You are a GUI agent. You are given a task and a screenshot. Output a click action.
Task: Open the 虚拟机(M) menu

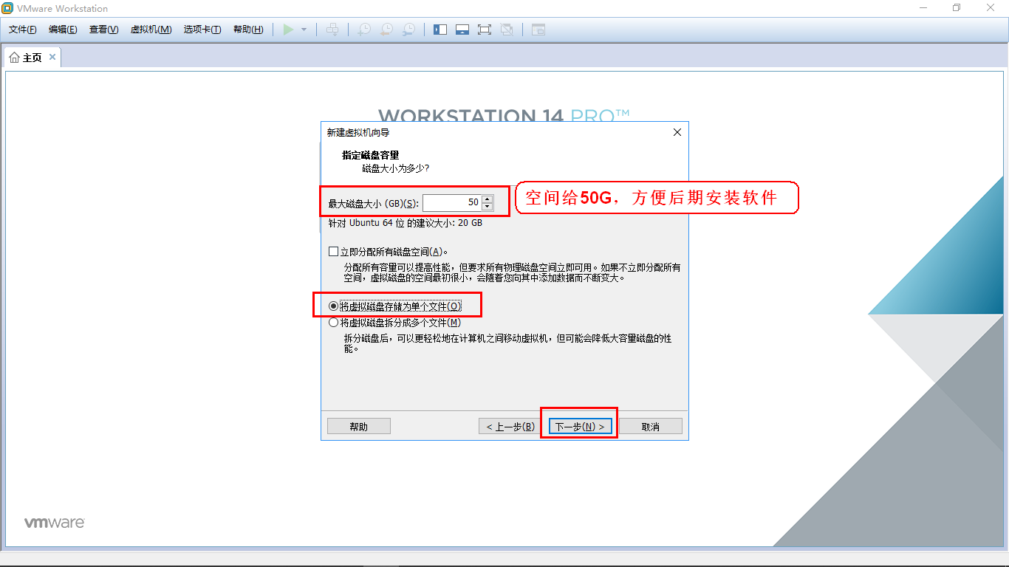point(151,30)
